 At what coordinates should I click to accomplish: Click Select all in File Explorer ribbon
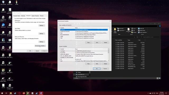141,28
